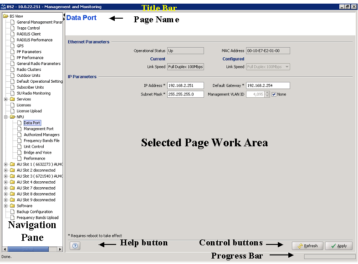Click the Apply button
Viewport: 358px width, 264px height.
coord(338,246)
